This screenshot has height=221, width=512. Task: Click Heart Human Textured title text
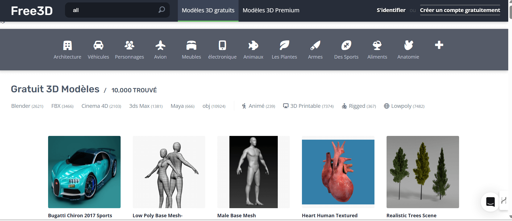(x=330, y=215)
